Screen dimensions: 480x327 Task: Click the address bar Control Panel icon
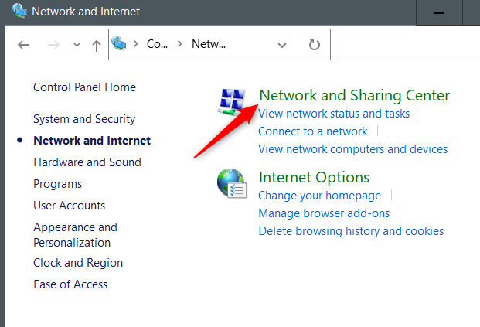[x=119, y=44]
